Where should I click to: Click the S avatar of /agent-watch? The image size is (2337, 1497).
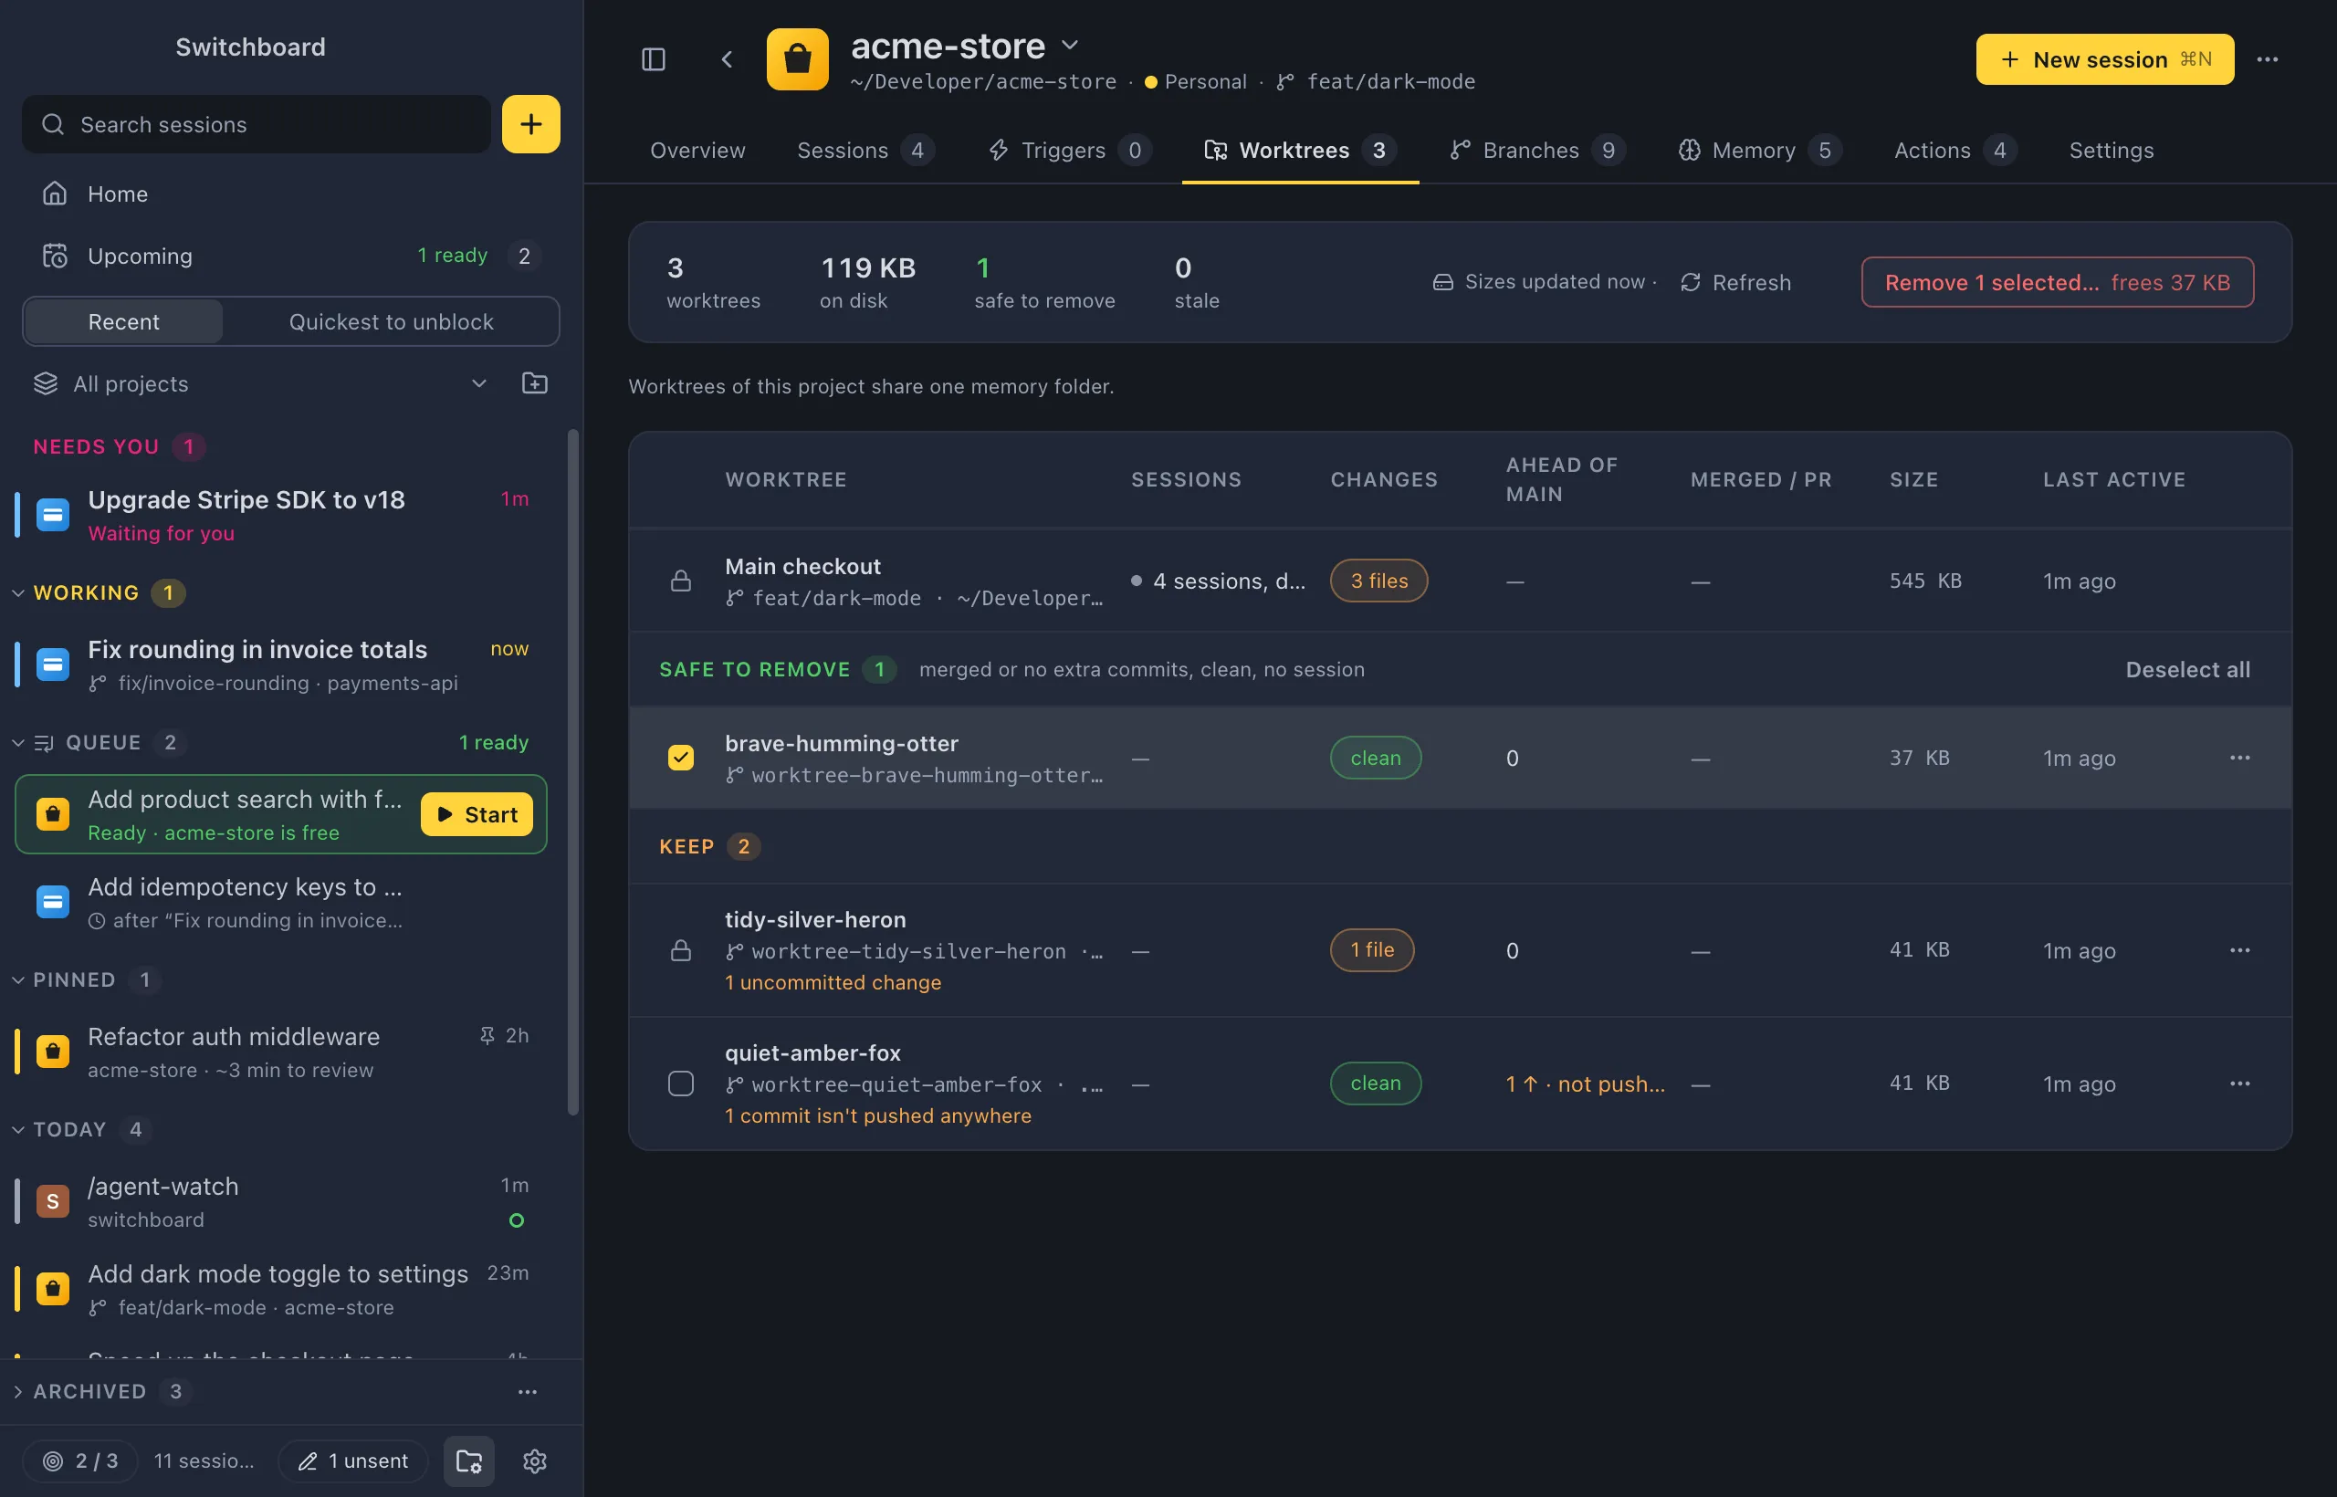[x=53, y=1200]
